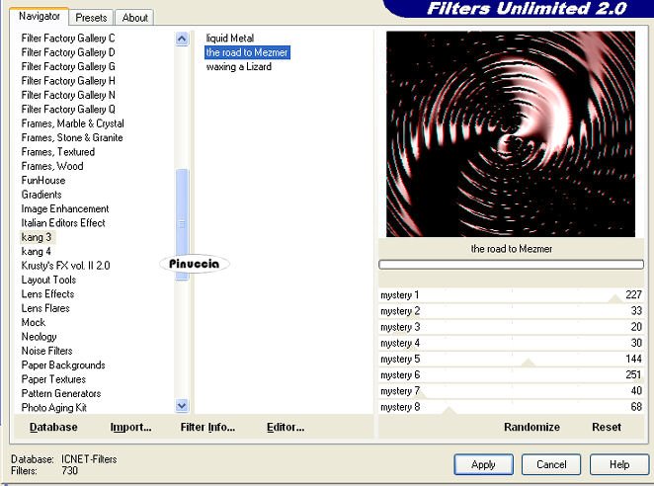654x486 pixels.
Task: Select Krusty's FX vol. II 2.0
Action: coord(65,266)
